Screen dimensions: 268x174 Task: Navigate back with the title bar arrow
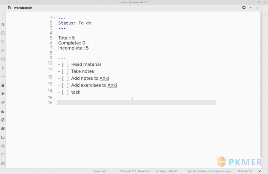pos(9,2)
